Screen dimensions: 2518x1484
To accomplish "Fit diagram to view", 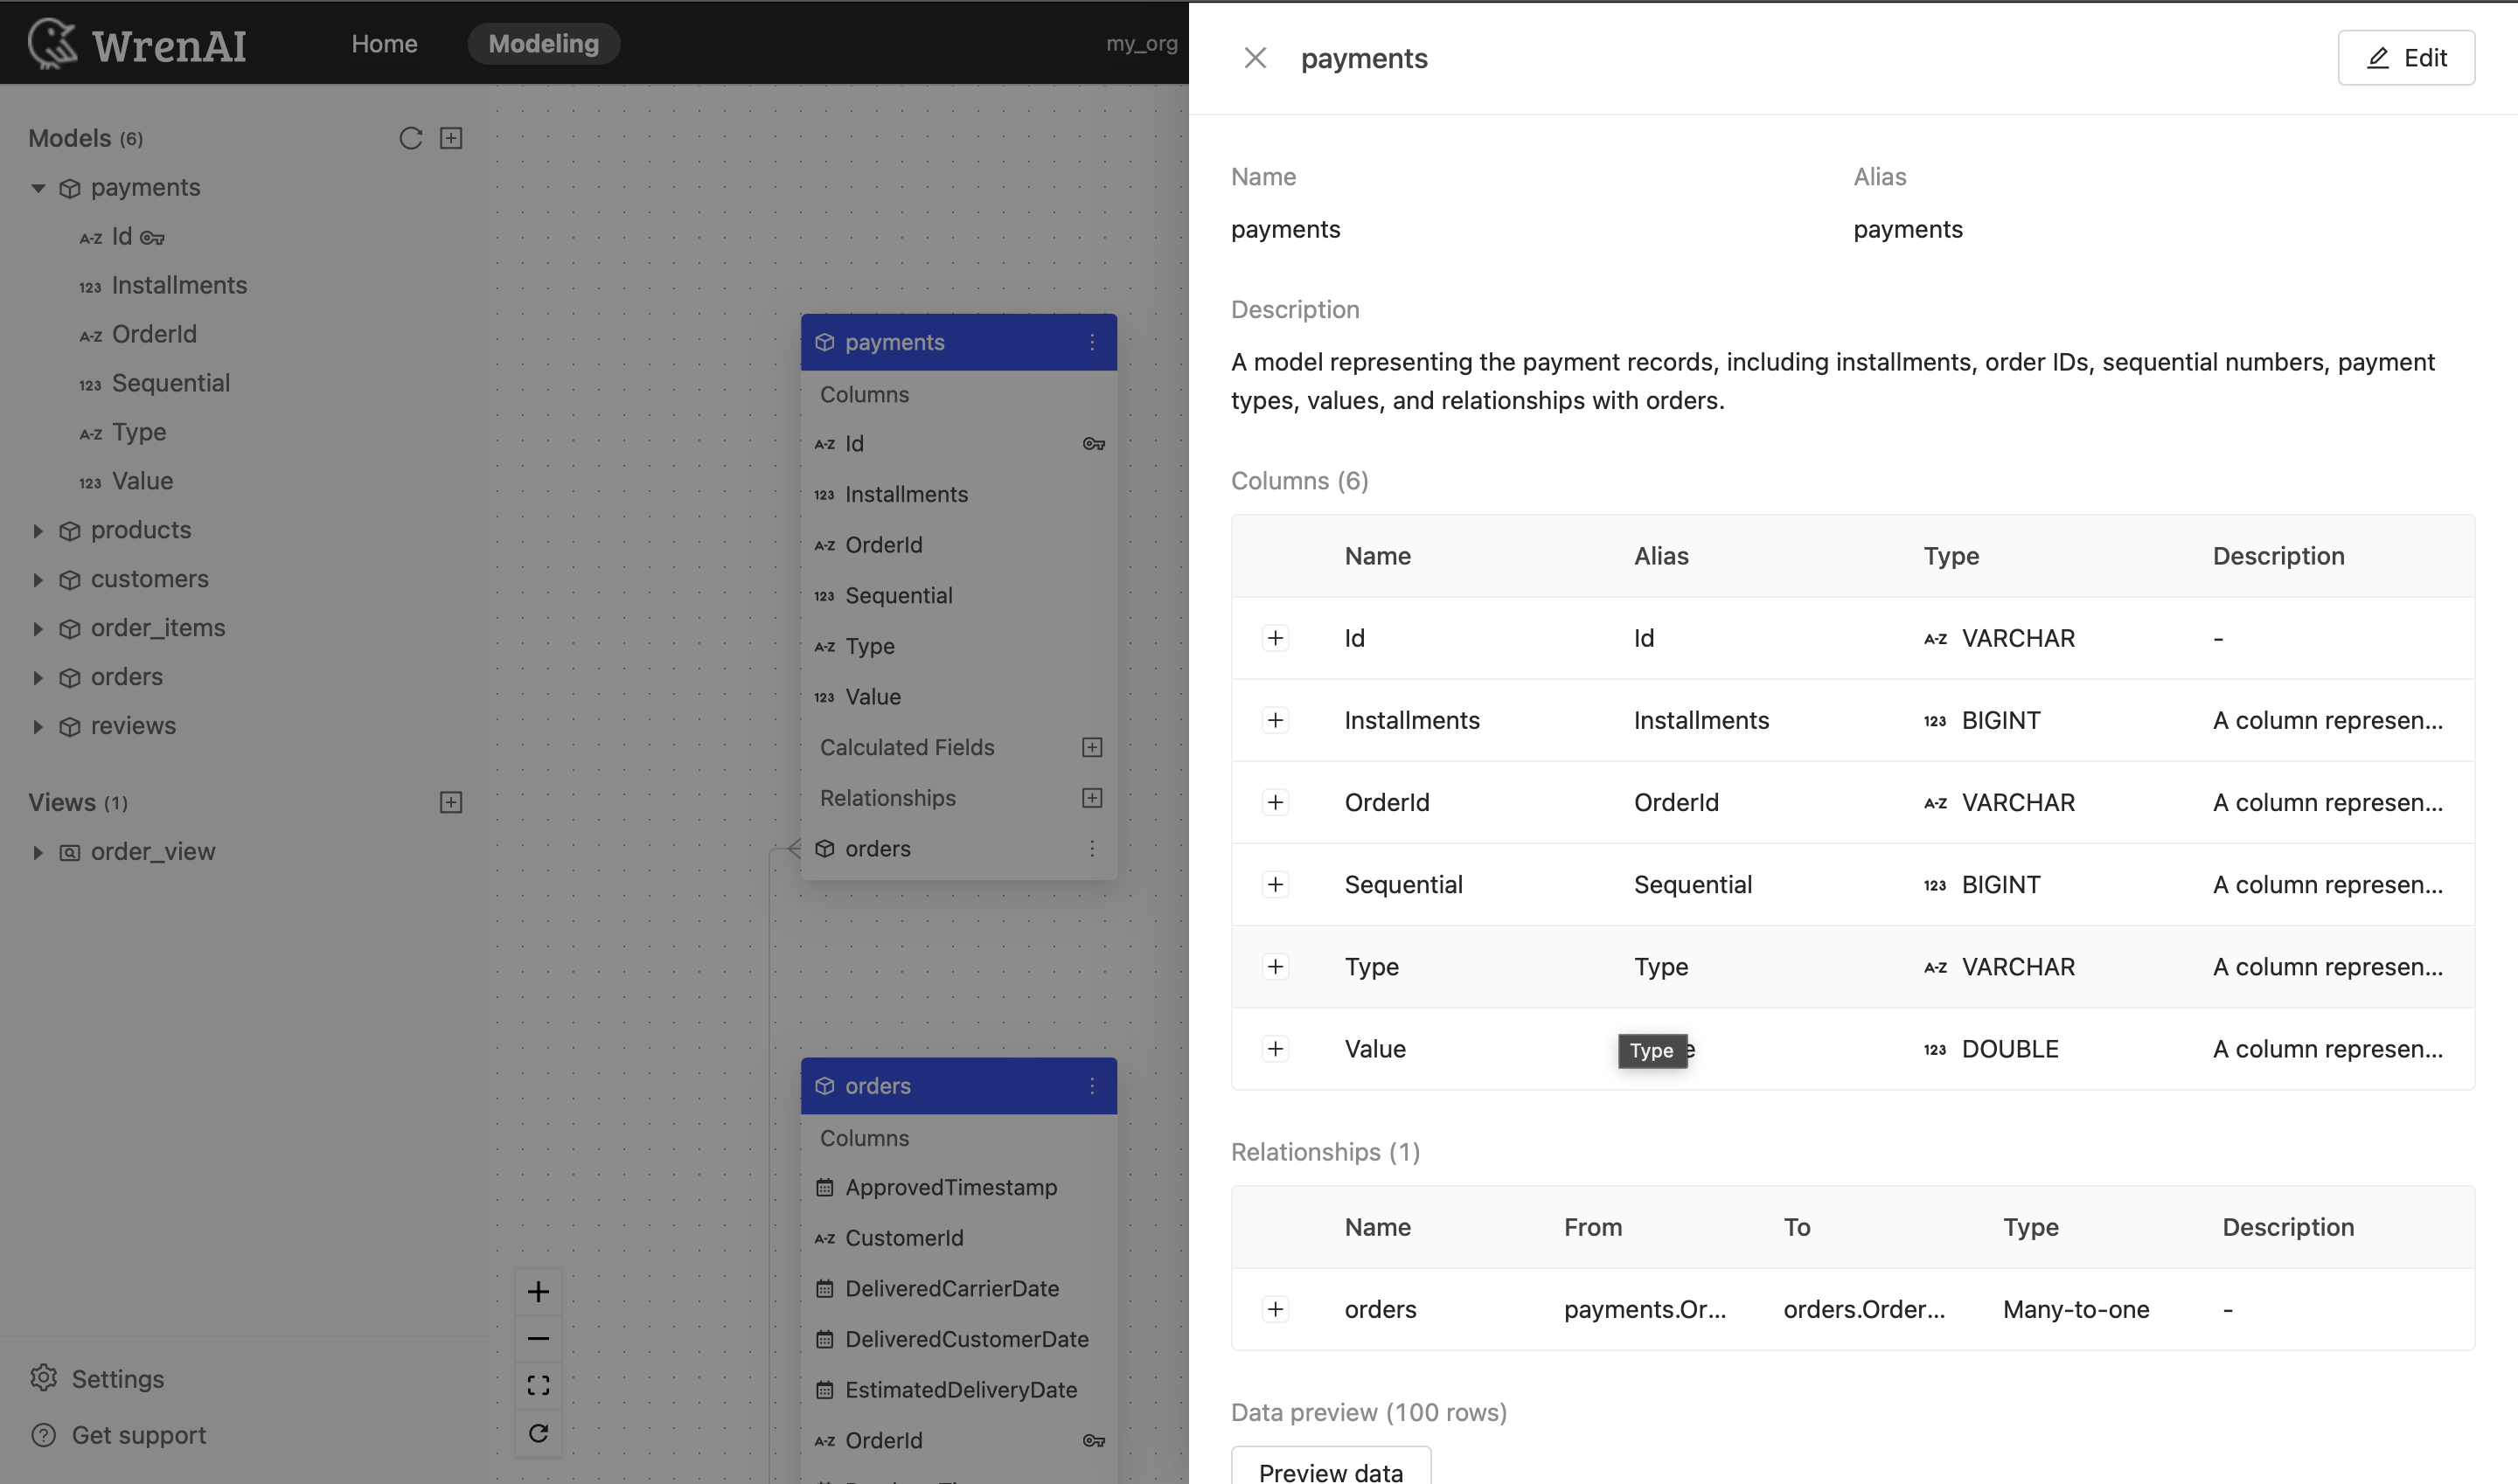I will [539, 1385].
